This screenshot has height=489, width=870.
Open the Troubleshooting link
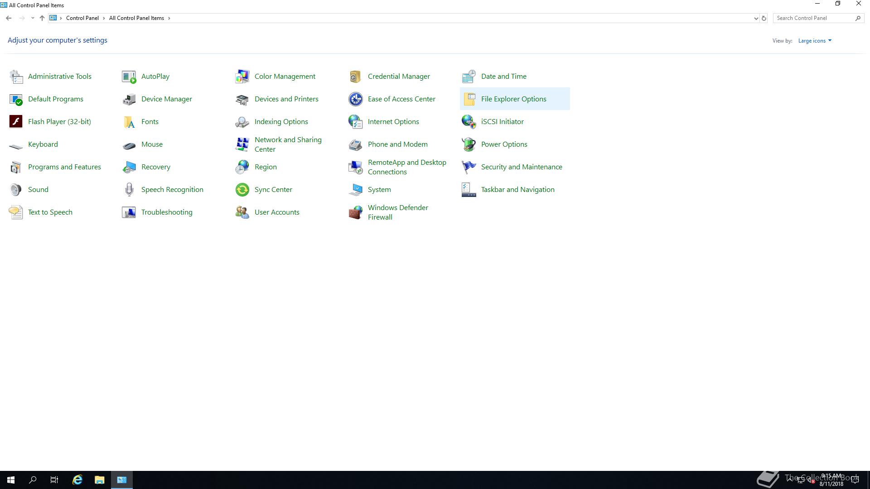[x=167, y=212]
